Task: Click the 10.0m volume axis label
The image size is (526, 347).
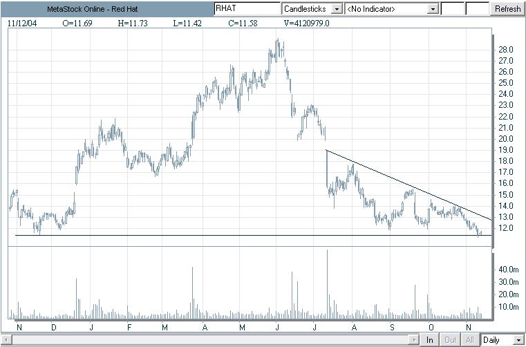Action: 509,307
